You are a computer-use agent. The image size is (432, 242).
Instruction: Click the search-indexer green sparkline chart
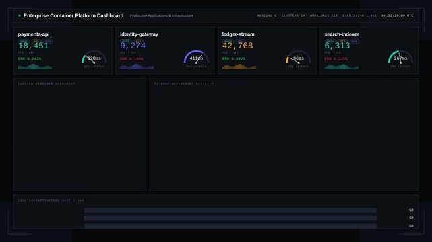[x=342, y=67]
